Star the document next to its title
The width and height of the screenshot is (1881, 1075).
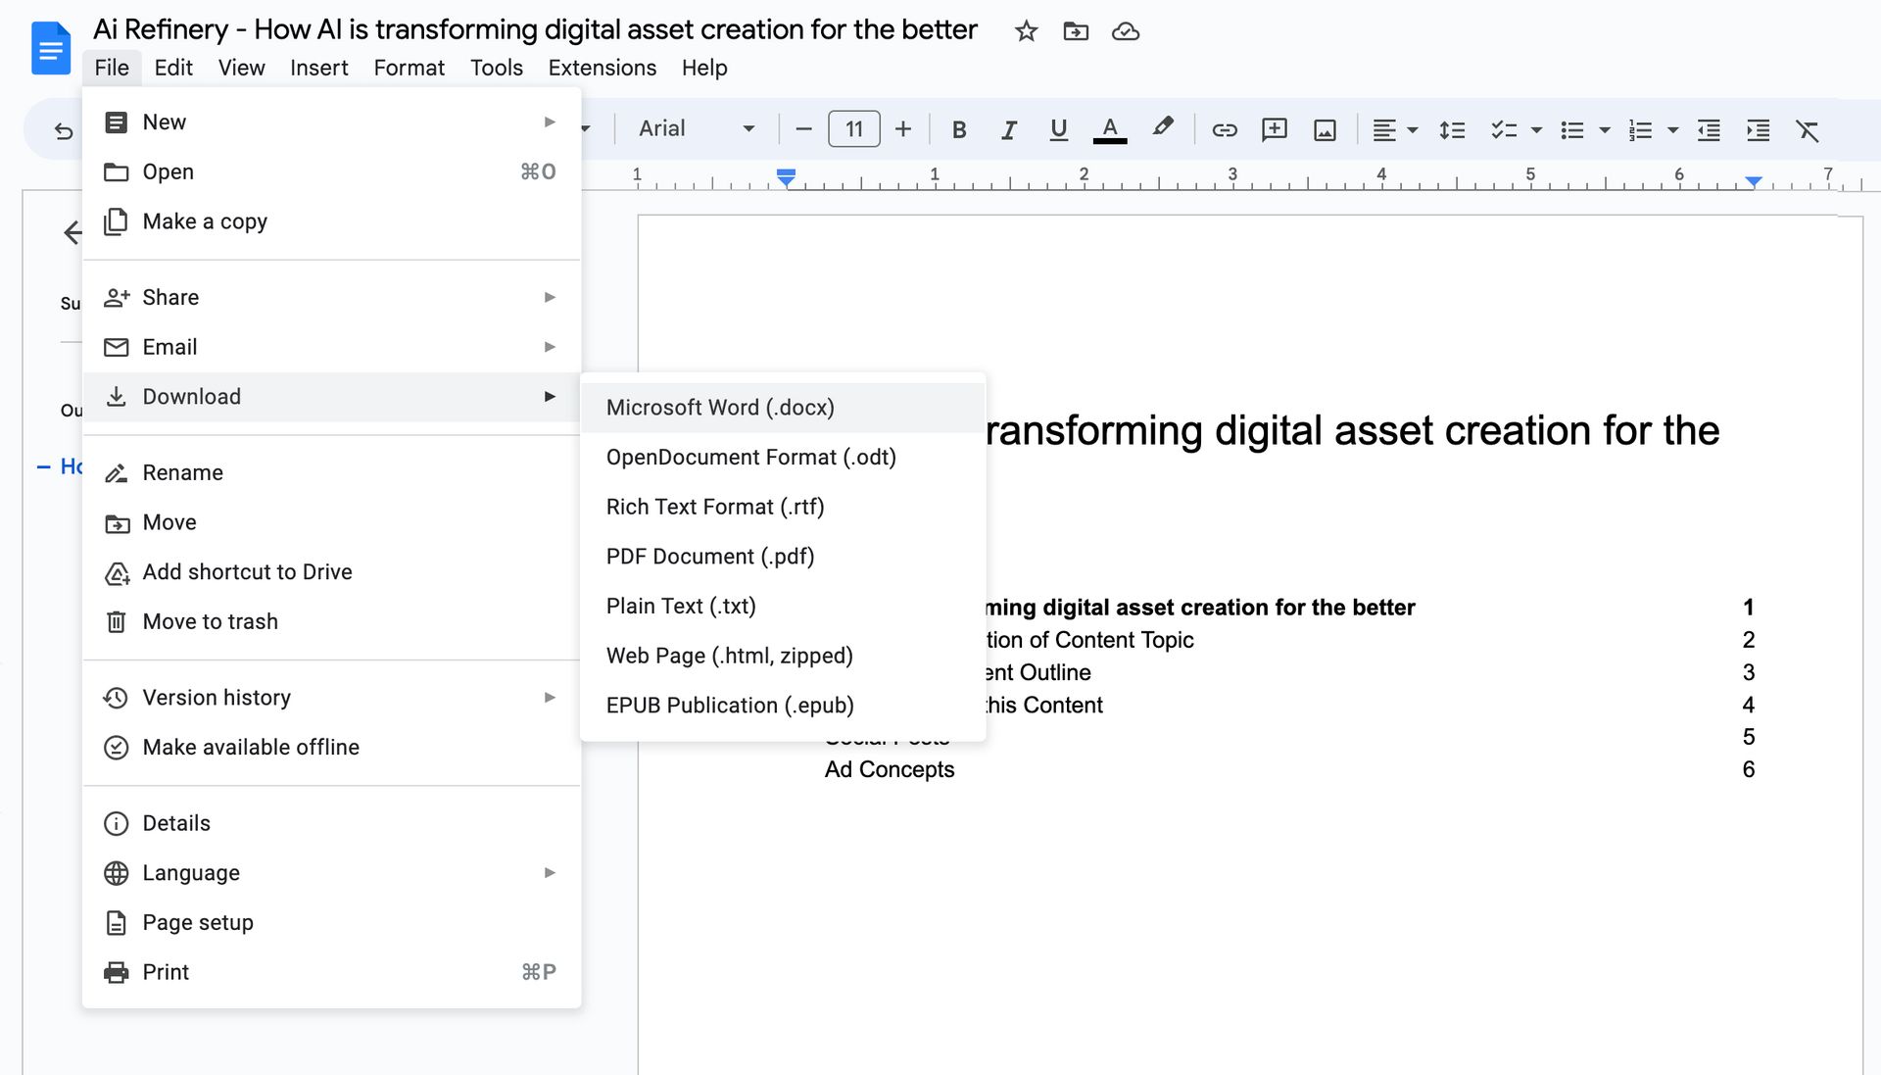(1026, 30)
